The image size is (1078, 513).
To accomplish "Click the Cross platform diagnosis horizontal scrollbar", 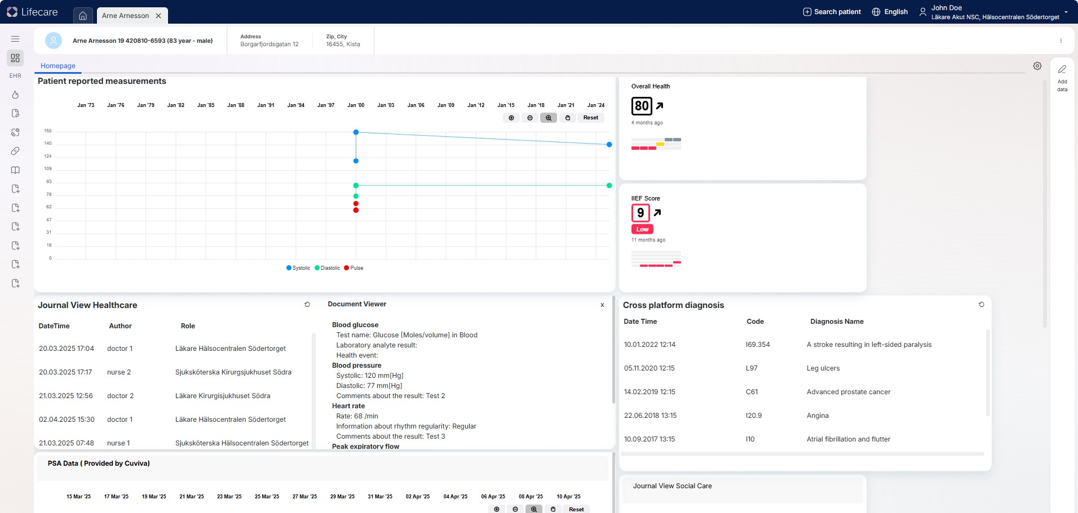I will pyautogui.click(x=802, y=454).
